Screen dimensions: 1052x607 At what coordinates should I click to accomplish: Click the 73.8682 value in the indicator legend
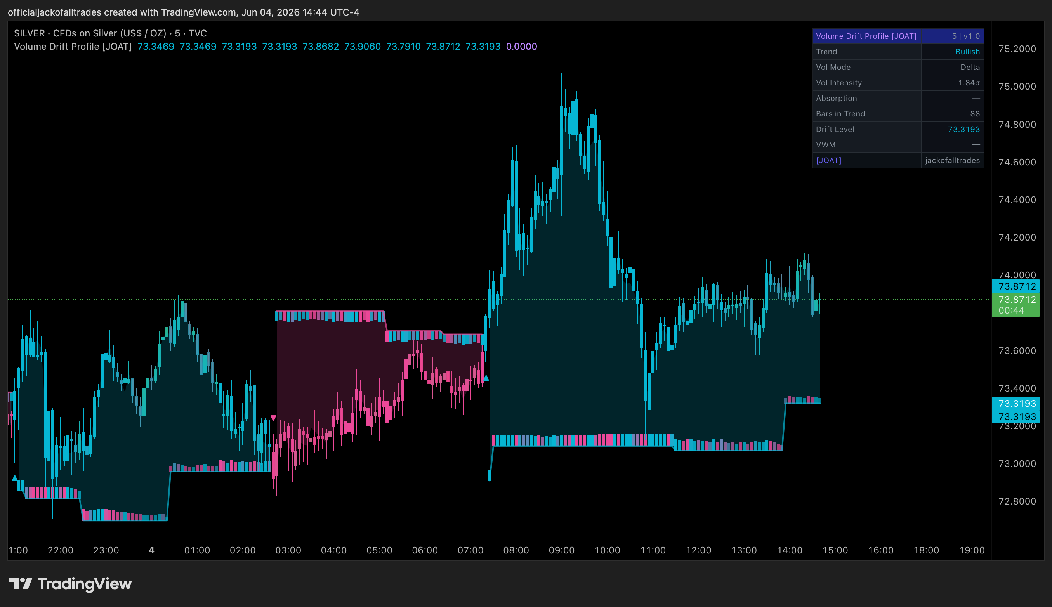(321, 46)
